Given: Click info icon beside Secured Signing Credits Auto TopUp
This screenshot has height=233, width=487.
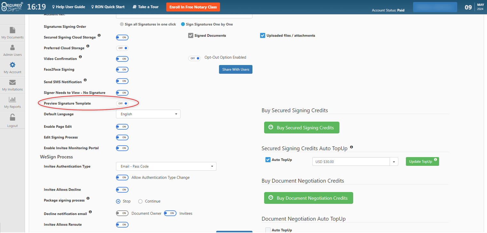Looking at the screenshot, I should pyautogui.click(x=351, y=147).
